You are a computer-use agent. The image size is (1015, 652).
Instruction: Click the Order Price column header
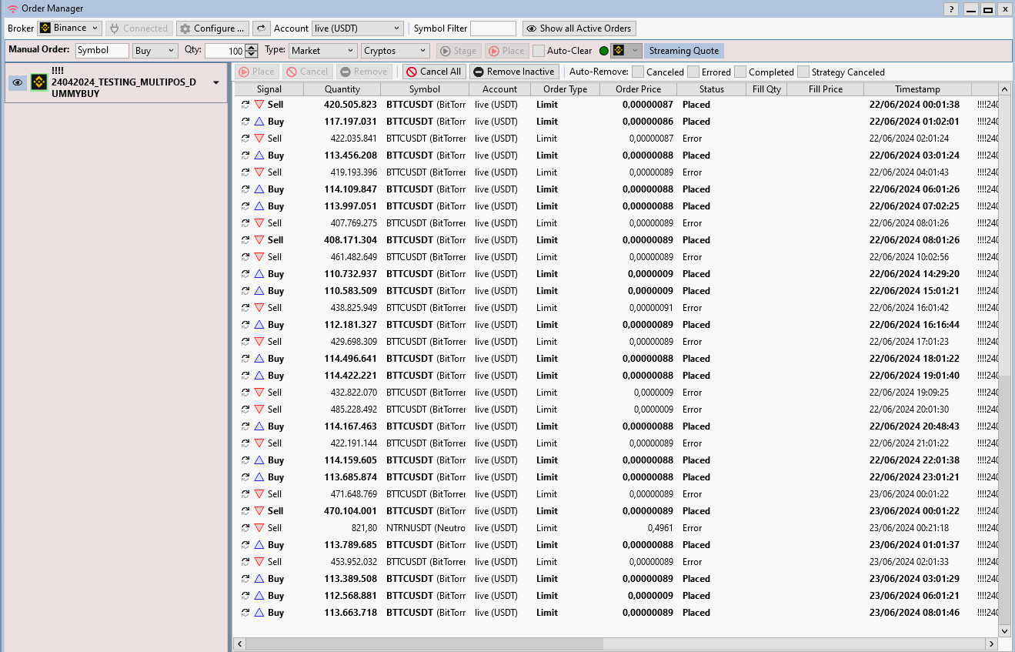(638, 89)
